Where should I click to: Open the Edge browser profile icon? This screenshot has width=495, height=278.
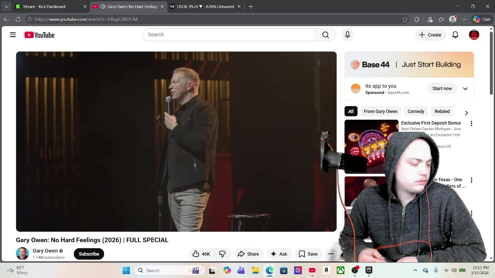click(x=453, y=19)
